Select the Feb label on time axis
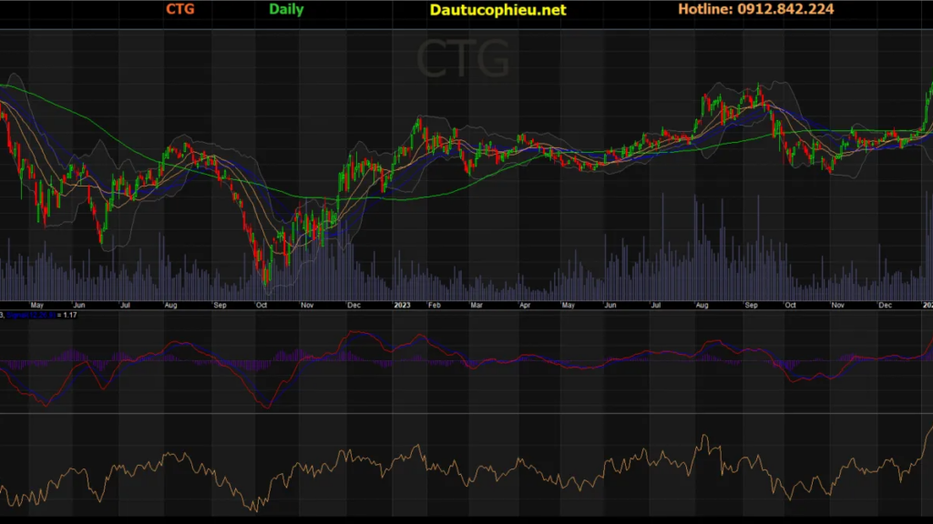Viewport: 933px width, 524px height. click(435, 307)
